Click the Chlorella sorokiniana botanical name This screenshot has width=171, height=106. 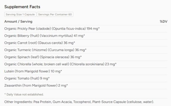tap(87, 64)
